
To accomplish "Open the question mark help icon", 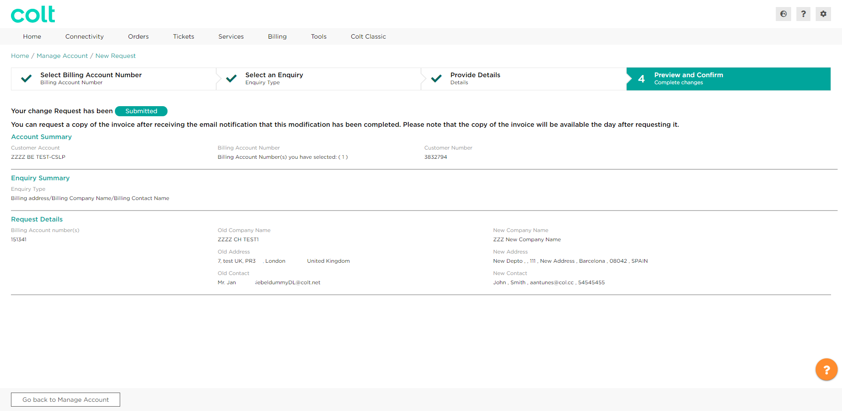I will 803,14.
